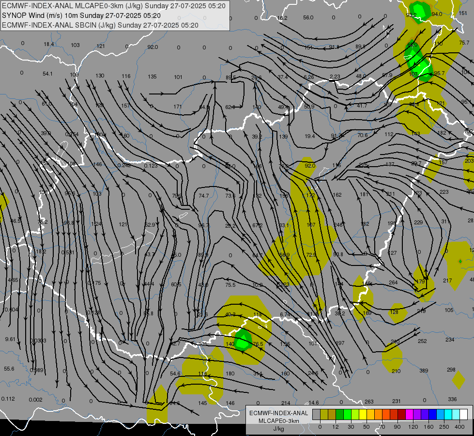Image resolution: width=474 pixels, height=436 pixels.
Task: Click the map value 94.0
Action: click(x=437, y=14)
